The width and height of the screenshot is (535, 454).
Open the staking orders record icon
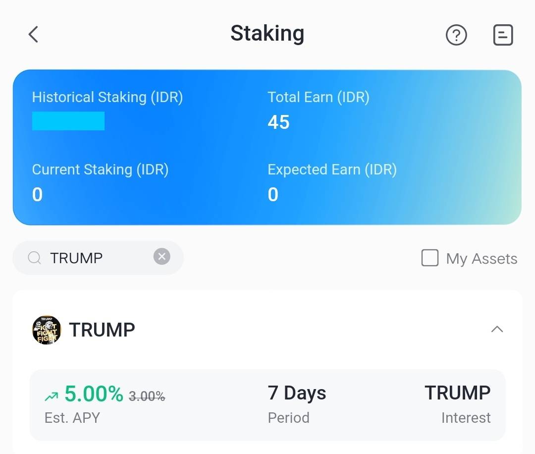(x=503, y=35)
